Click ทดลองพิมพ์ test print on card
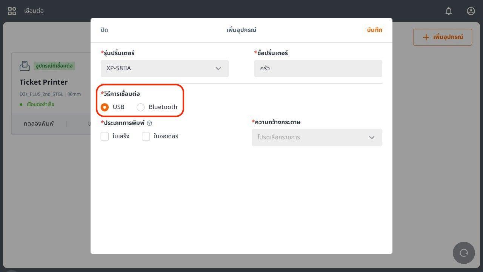This screenshot has width=483, height=272. pyautogui.click(x=39, y=124)
